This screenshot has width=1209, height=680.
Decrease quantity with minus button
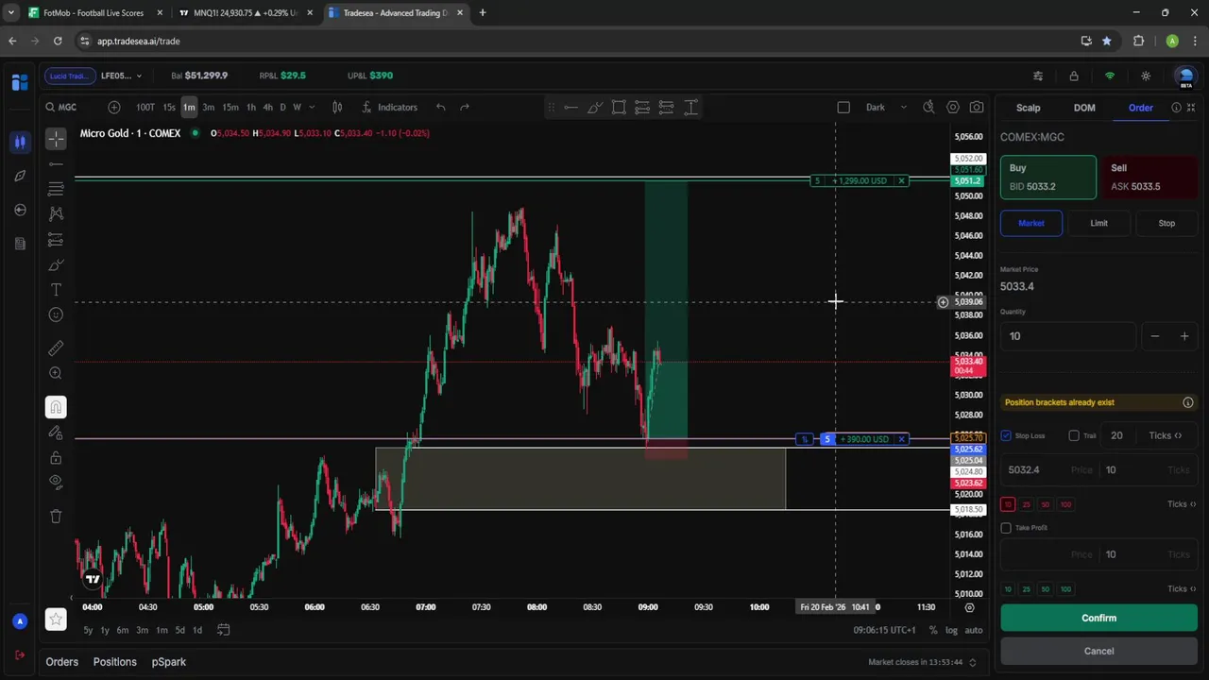1154,336
